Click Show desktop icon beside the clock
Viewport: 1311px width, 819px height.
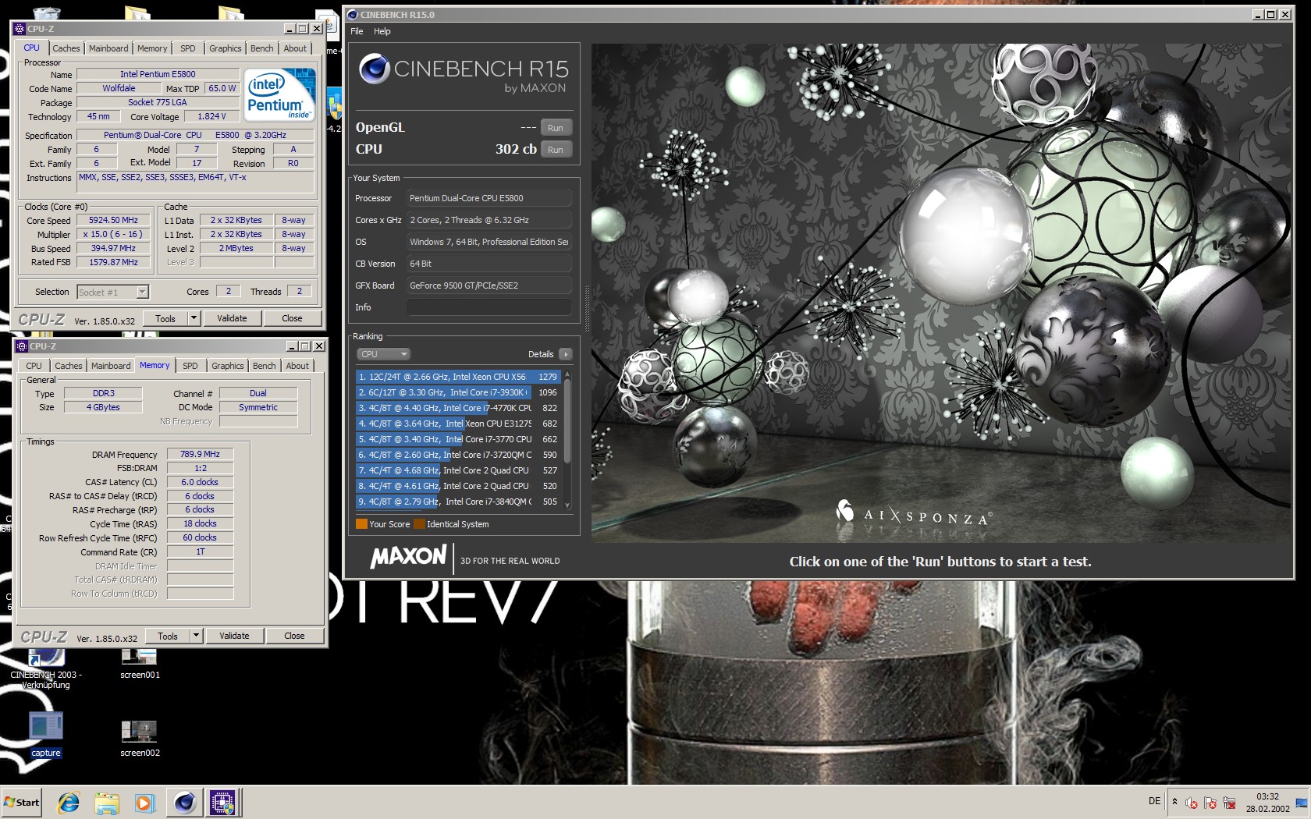click(1301, 803)
